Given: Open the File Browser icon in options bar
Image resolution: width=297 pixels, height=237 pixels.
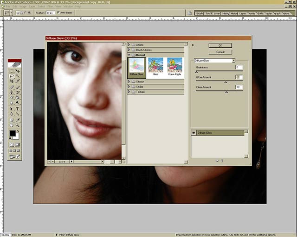Looking at the screenshot, I should 189,13.
